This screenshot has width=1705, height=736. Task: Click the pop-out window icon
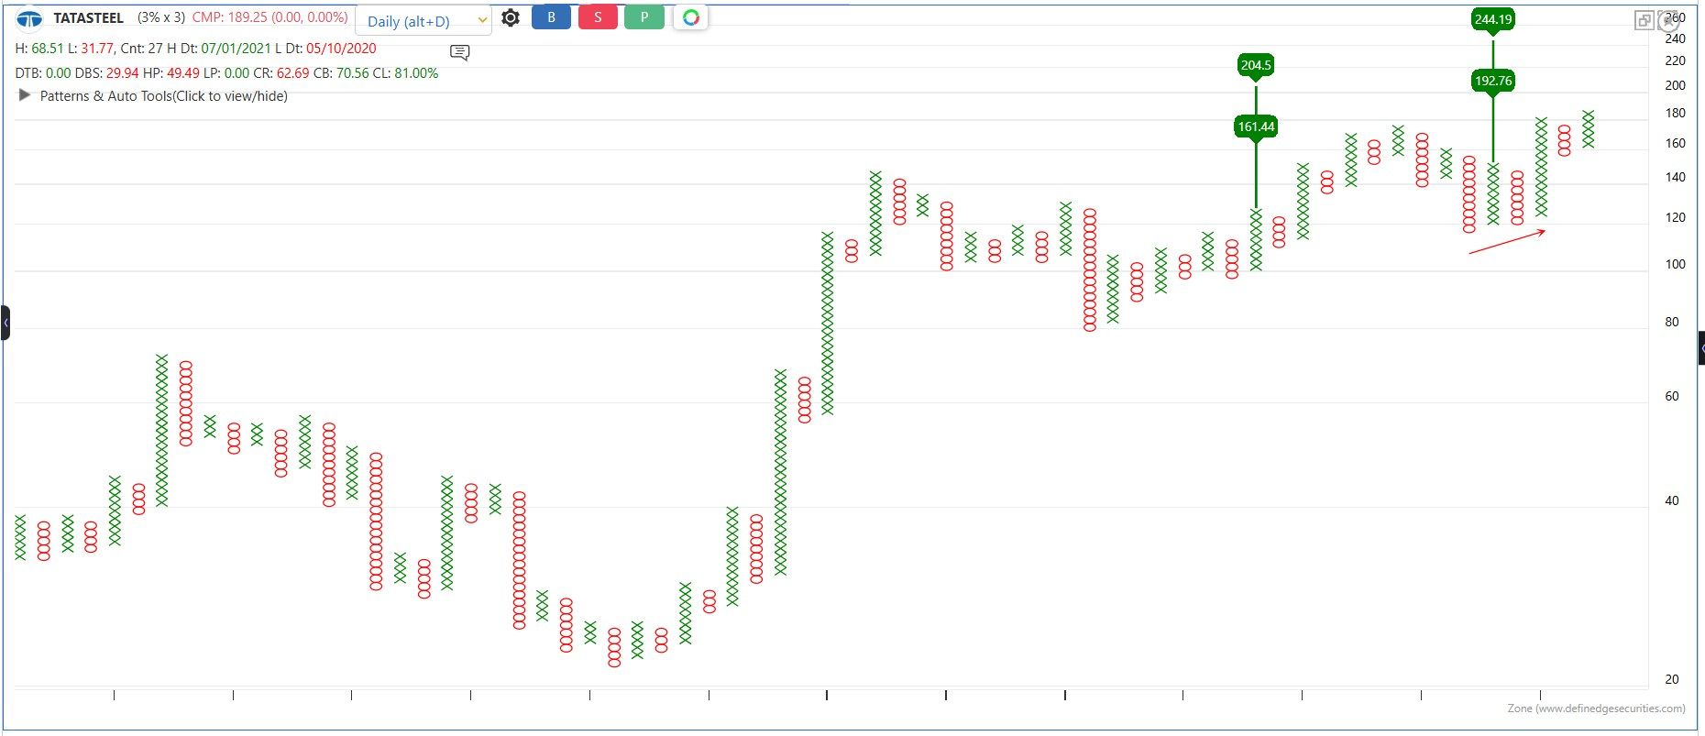point(1644,20)
